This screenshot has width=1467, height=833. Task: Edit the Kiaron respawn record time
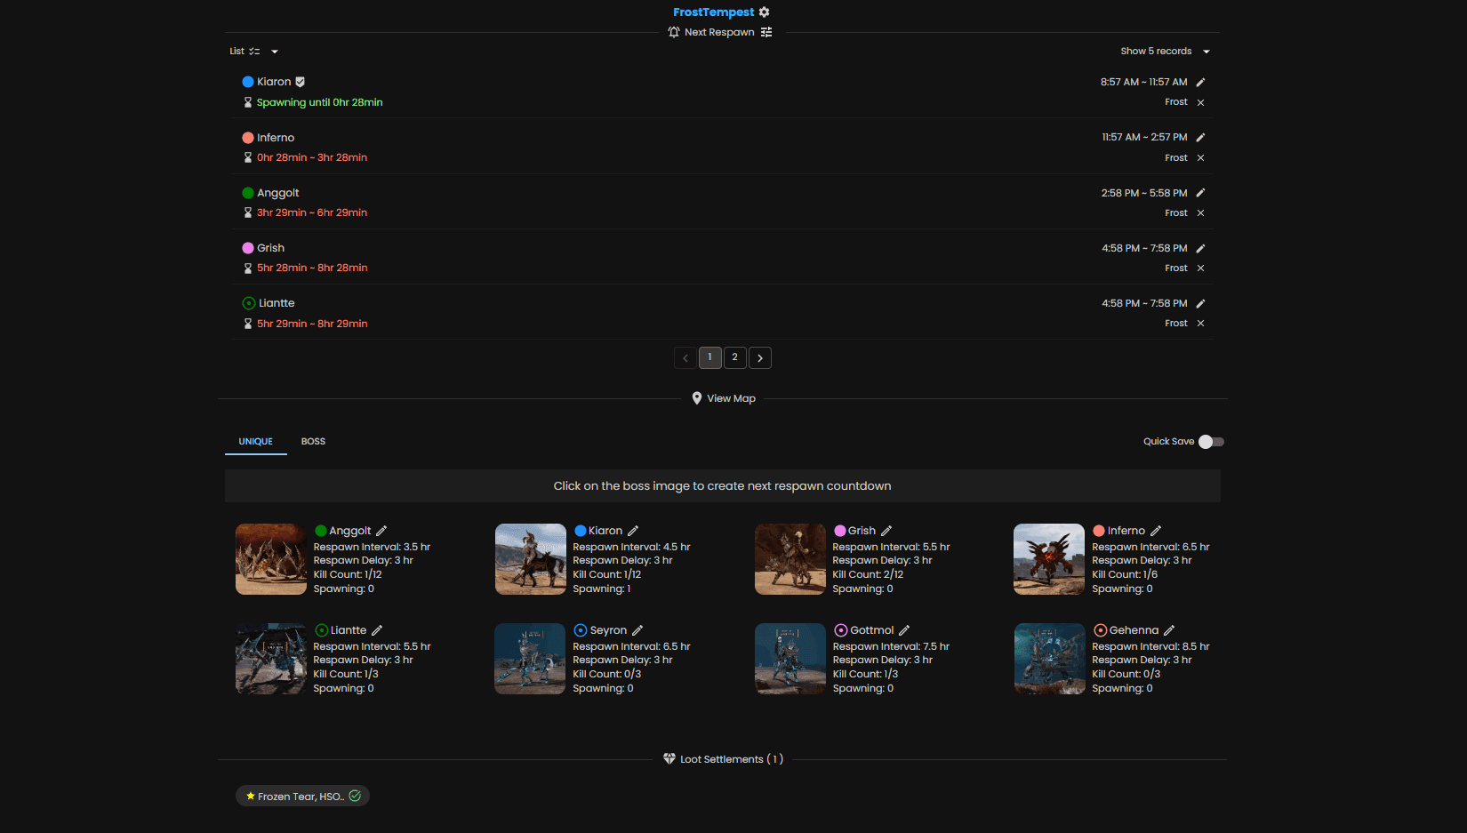pos(1200,82)
